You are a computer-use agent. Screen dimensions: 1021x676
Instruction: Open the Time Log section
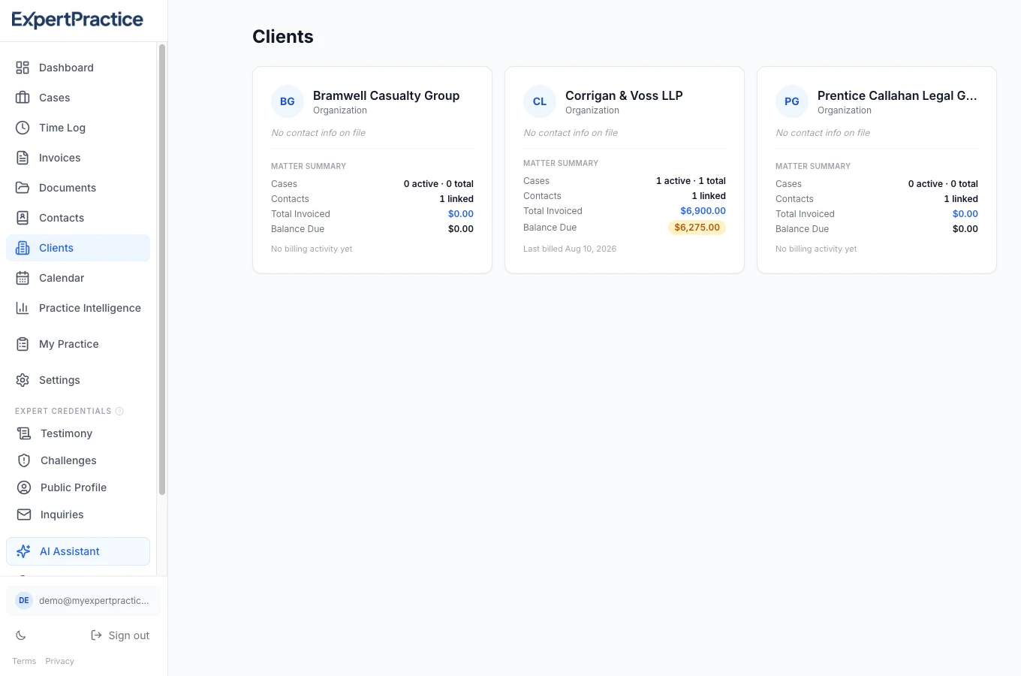coord(78,128)
